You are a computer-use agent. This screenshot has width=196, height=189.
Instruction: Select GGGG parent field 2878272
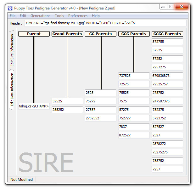pos(167,144)
